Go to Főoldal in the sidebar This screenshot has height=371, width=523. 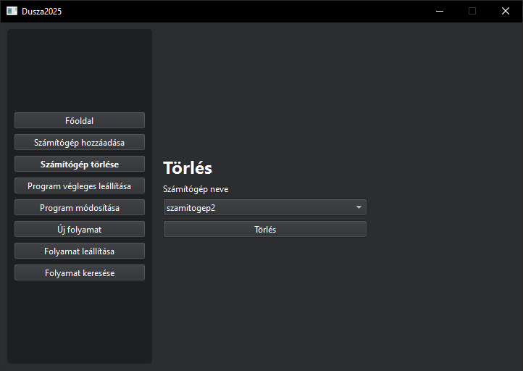[80, 120]
